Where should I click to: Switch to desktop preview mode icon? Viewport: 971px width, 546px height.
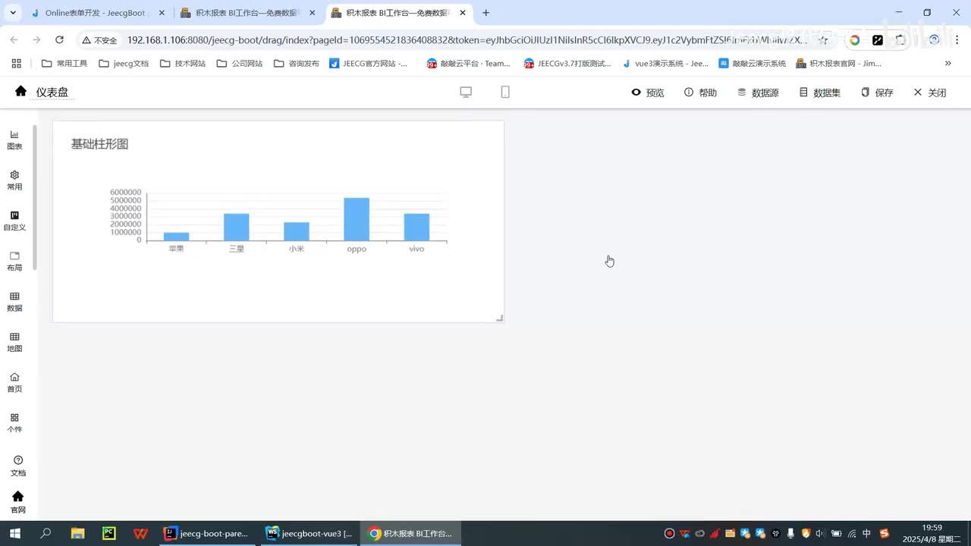(466, 92)
